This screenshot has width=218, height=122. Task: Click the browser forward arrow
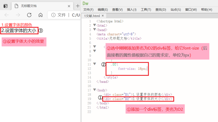[x=18, y=15]
